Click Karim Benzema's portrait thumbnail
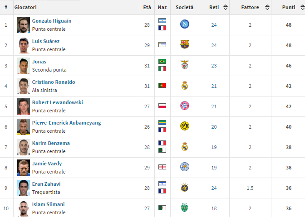 (24, 147)
